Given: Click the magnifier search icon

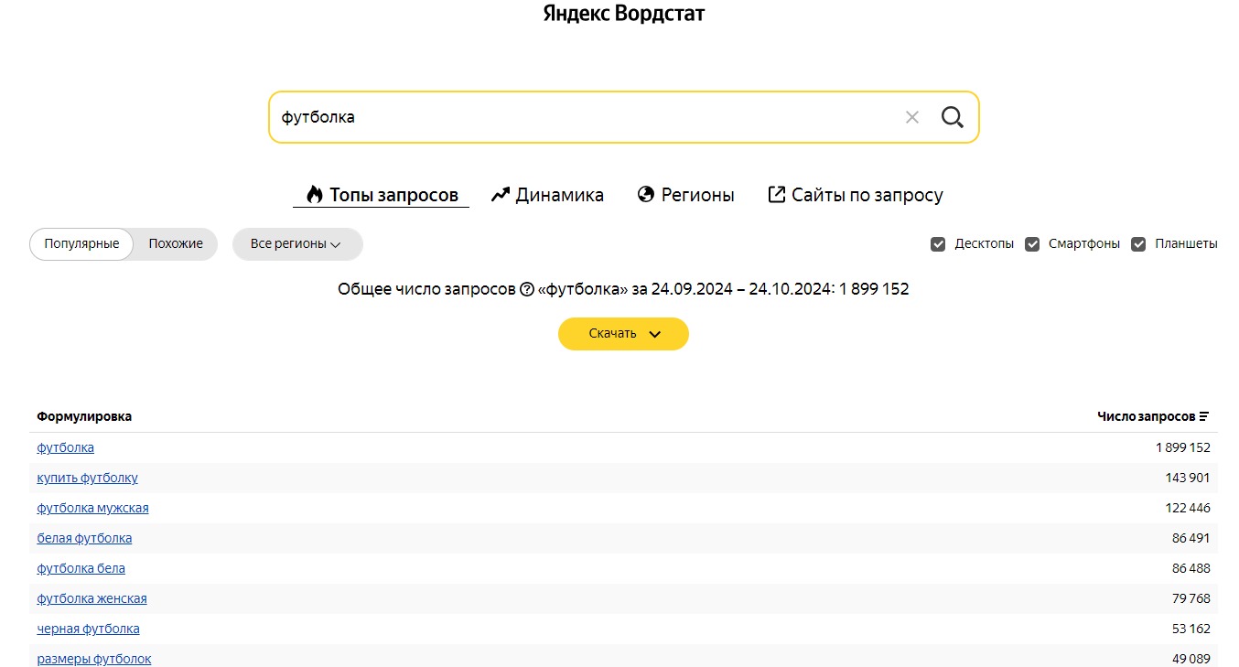Looking at the screenshot, I should [x=952, y=117].
